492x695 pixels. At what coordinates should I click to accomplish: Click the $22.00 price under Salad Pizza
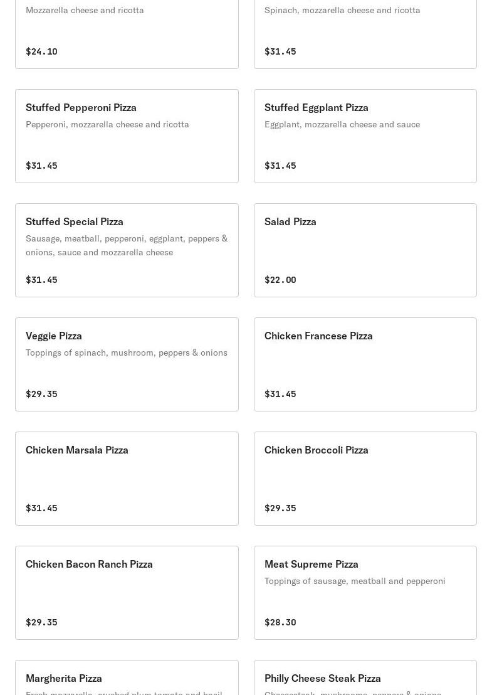tap(280, 280)
